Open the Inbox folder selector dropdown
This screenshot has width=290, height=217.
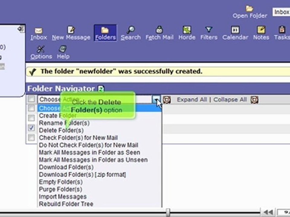pyautogui.click(x=281, y=12)
